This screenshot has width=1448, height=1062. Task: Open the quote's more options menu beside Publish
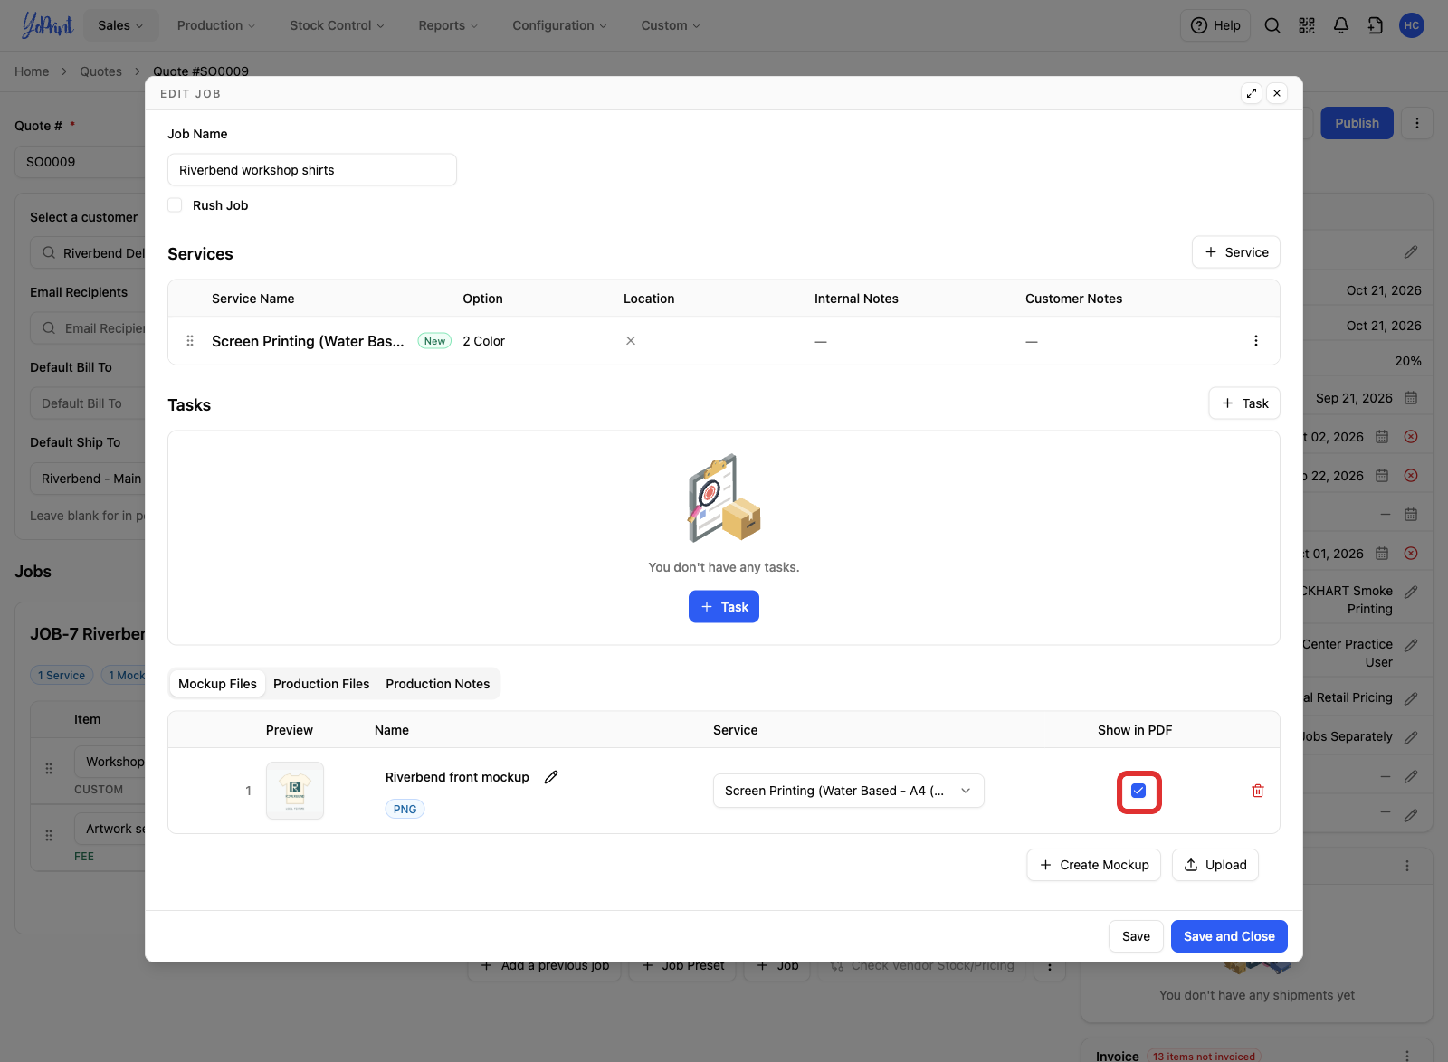pos(1417,123)
